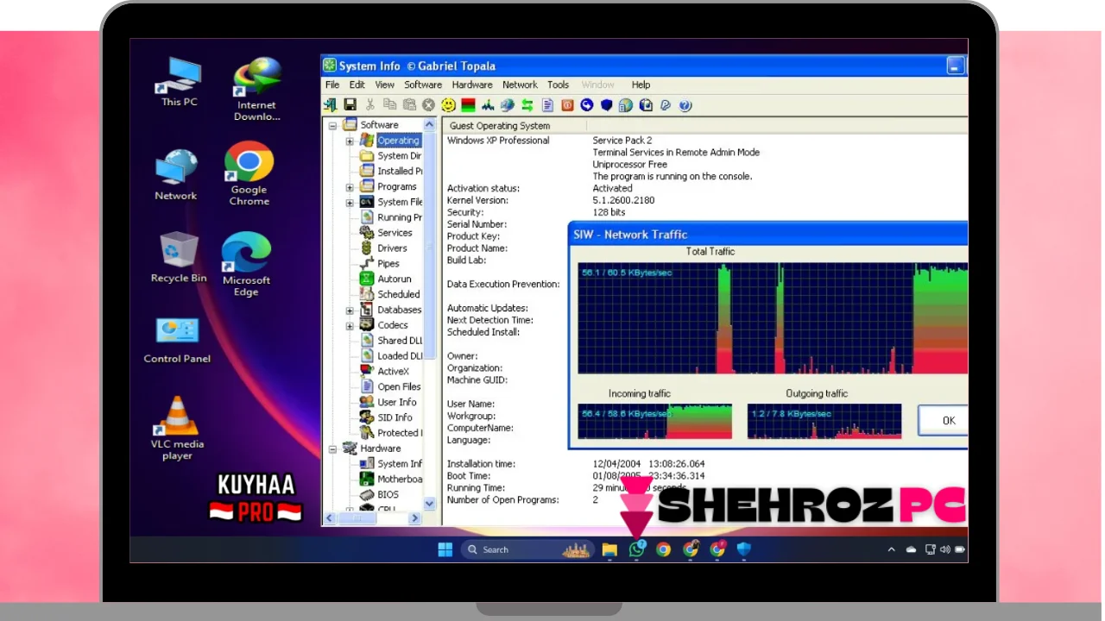The image size is (1105, 621).
Task: Click the green double-arrow toolbar icon
Action: (x=527, y=105)
